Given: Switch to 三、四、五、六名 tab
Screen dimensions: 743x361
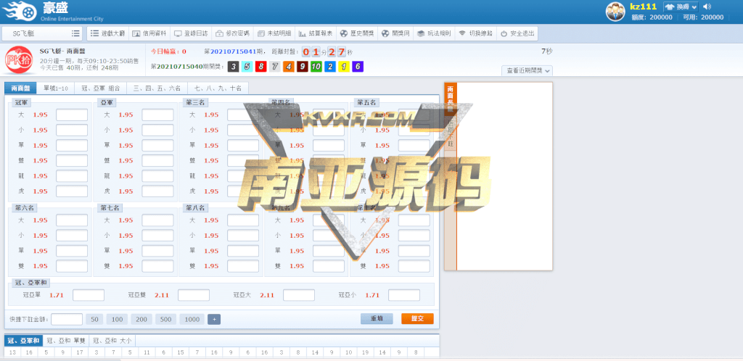Looking at the screenshot, I should coord(157,88).
